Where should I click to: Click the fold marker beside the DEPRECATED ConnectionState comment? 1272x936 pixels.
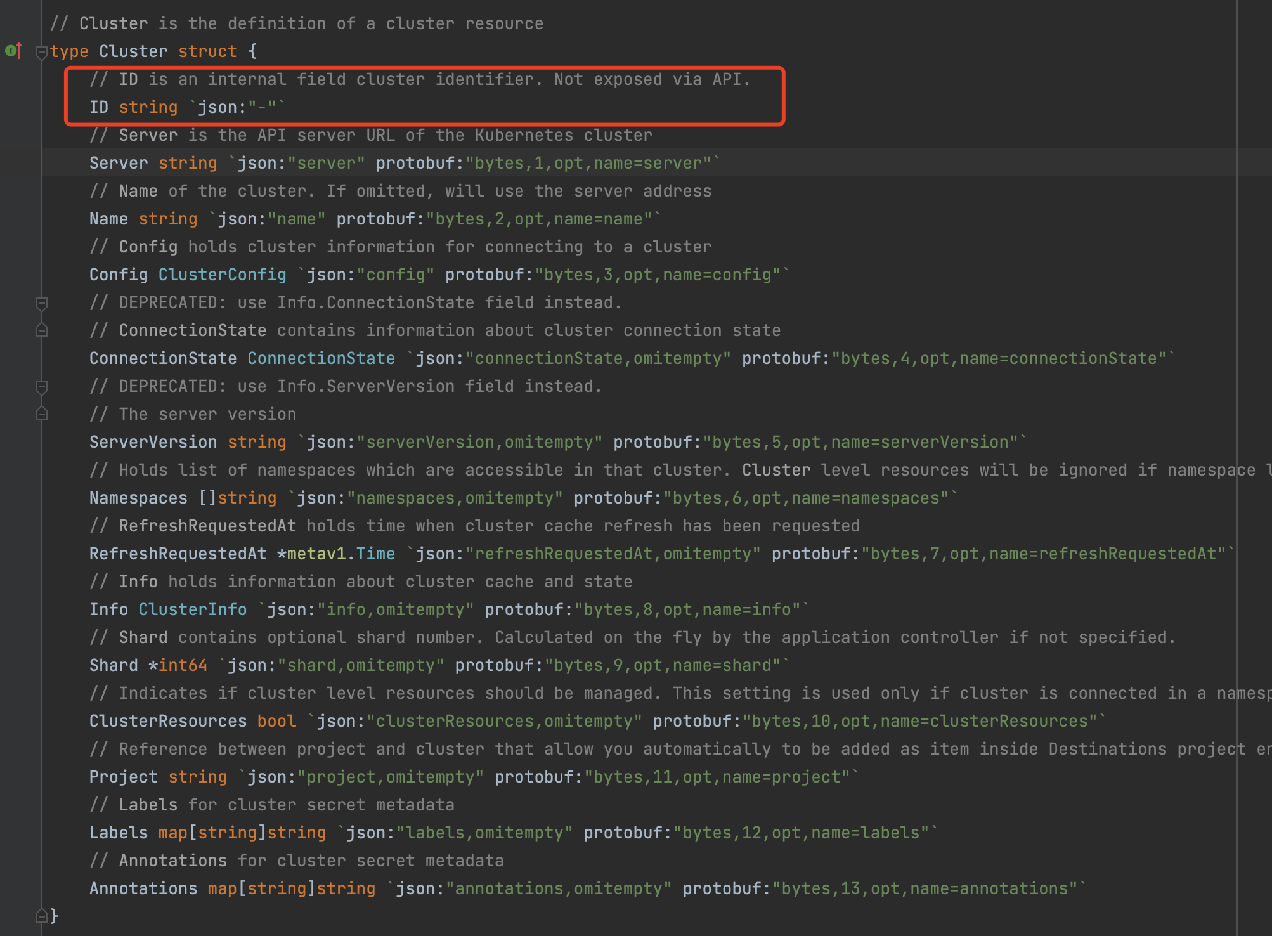point(42,303)
